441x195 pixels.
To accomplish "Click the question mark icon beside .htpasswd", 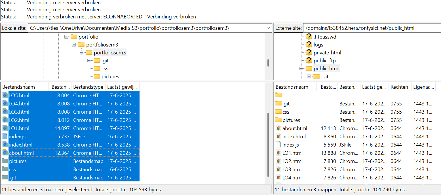I will 309,37.
